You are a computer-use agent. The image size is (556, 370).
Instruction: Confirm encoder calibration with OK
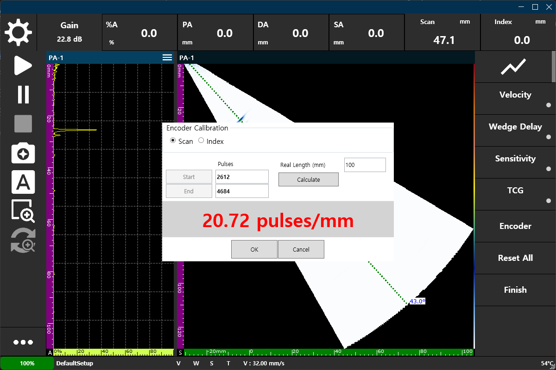pyautogui.click(x=254, y=249)
